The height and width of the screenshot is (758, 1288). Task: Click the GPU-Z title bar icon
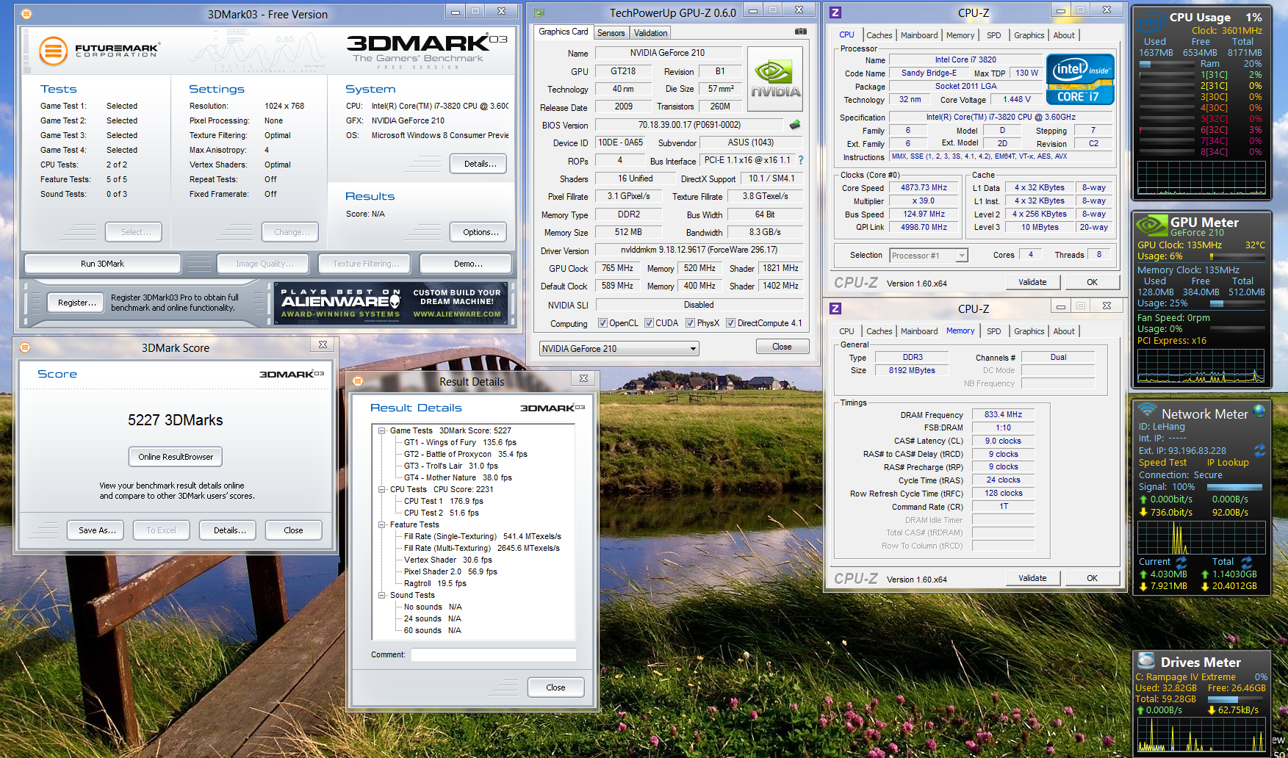click(x=539, y=12)
